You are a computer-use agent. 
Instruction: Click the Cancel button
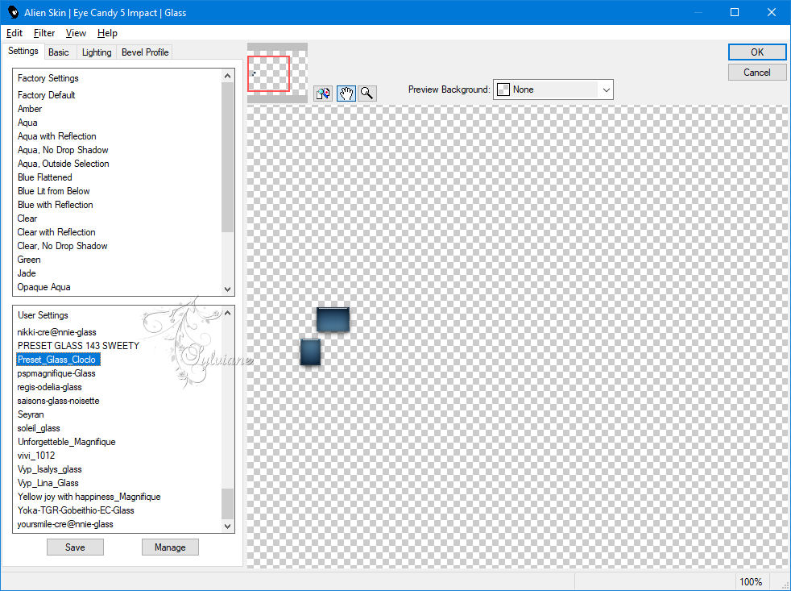(x=756, y=73)
